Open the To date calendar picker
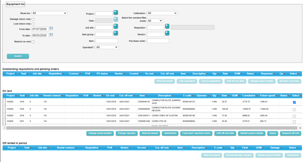306x162 pixels. click(51, 35)
